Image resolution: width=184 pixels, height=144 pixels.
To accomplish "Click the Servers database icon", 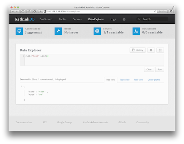I will [x=97, y=31].
